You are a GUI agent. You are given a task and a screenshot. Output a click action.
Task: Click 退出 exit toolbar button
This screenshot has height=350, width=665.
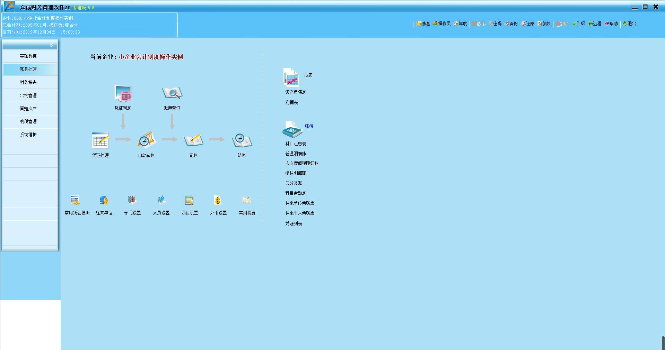coord(629,24)
